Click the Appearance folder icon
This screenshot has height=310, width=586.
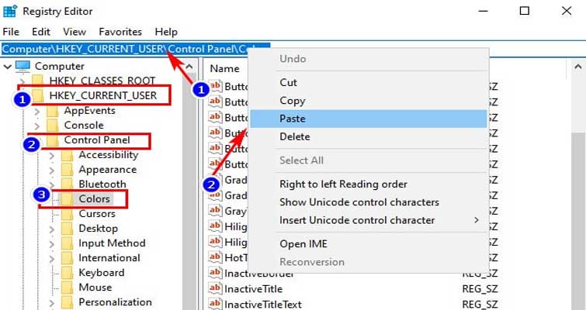pos(68,170)
